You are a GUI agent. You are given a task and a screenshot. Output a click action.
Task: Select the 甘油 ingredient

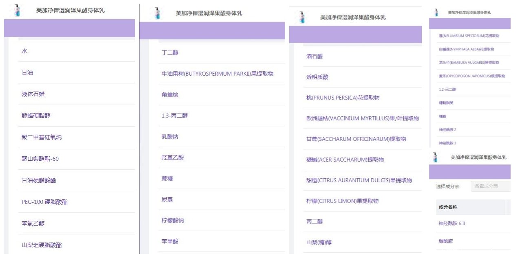coord(27,72)
